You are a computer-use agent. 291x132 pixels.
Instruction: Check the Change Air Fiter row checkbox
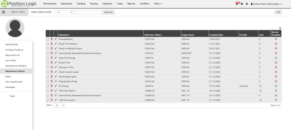click(48, 67)
